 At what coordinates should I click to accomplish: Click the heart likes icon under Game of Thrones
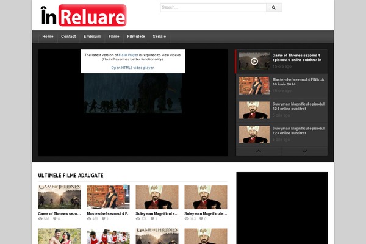click(55, 219)
